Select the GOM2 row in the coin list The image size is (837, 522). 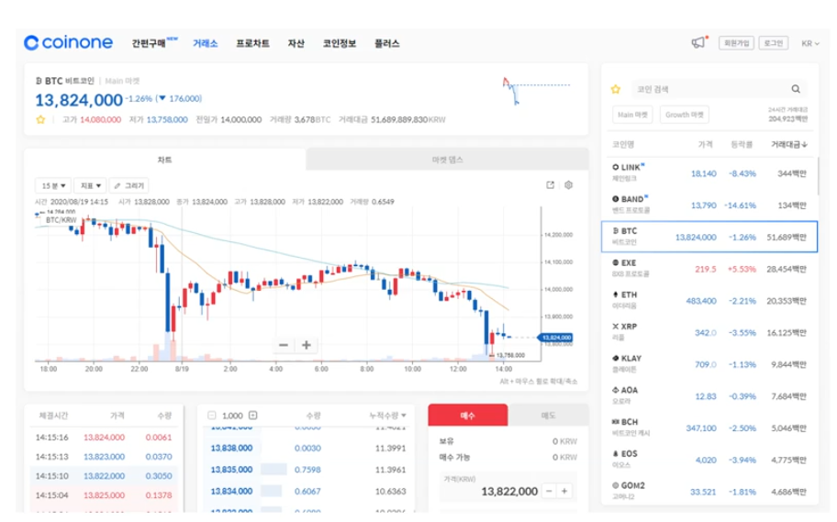tap(709, 491)
